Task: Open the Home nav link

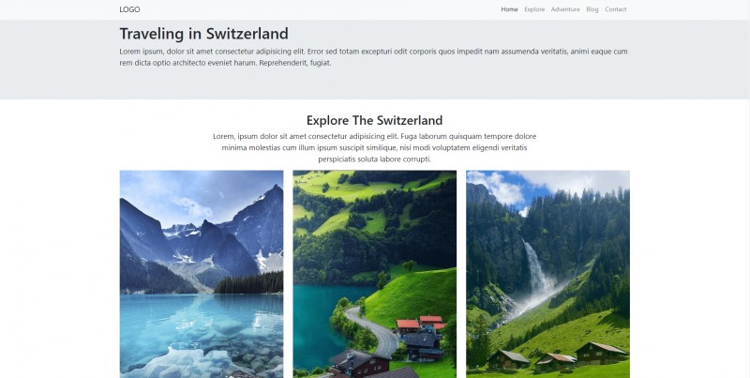Action: click(509, 9)
